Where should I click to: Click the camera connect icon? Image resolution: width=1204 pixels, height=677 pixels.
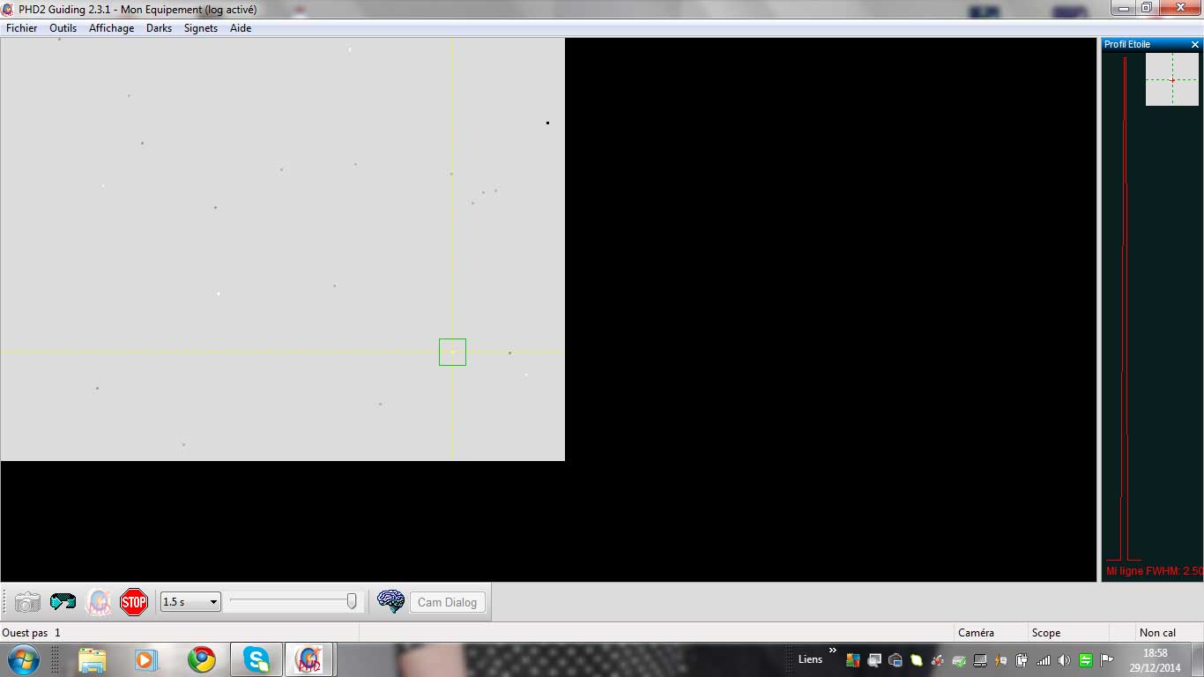[28, 602]
